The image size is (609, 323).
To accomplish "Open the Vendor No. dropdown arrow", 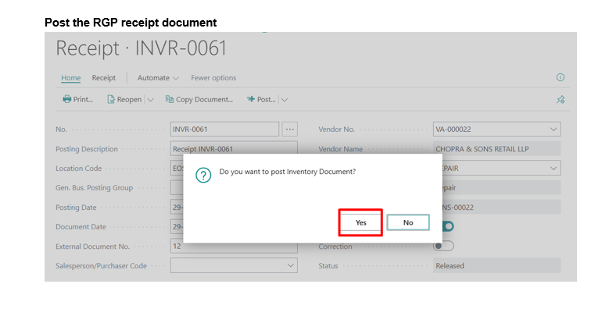I will click(553, 130).
